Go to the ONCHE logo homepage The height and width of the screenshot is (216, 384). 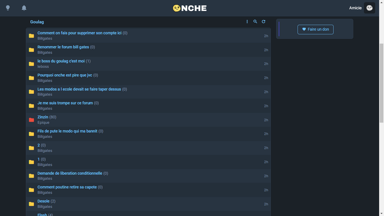189,8
